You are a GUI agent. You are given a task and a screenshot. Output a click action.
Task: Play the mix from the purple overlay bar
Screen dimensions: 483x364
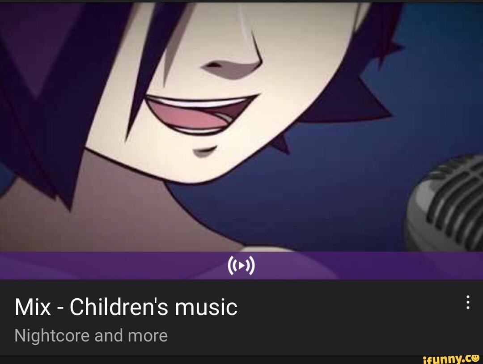pyautogui.click(x=241, y=266)
